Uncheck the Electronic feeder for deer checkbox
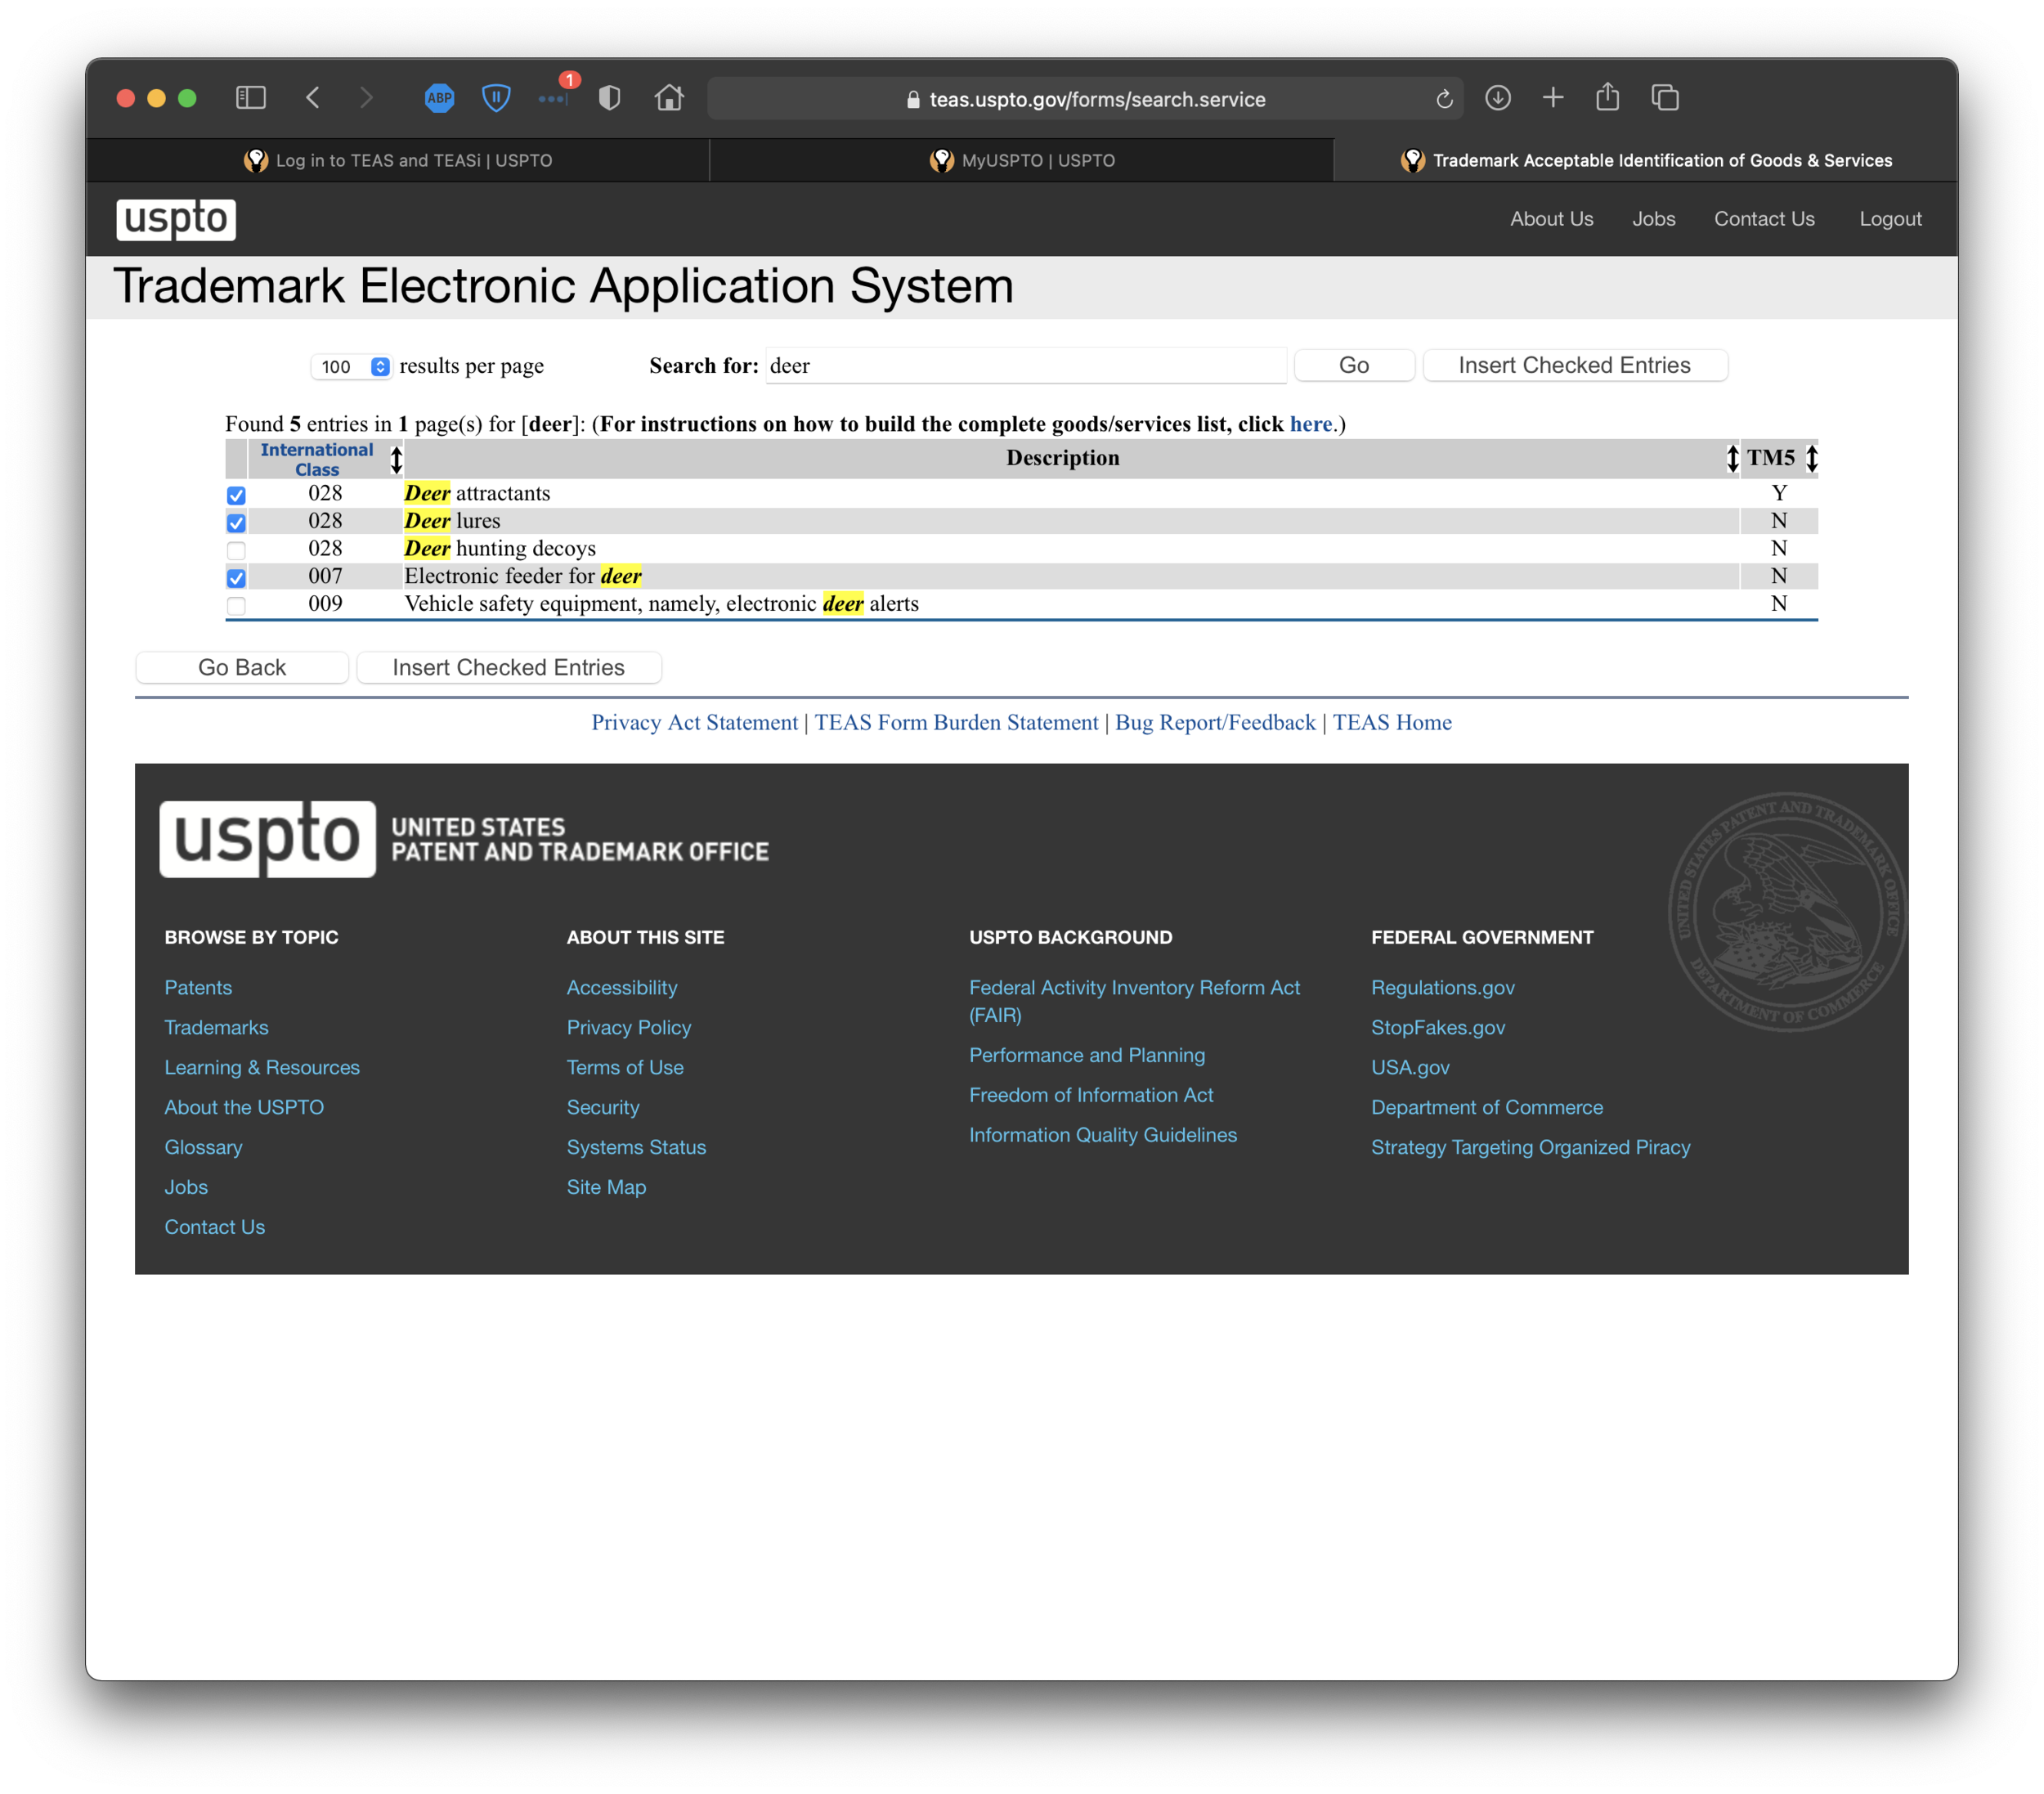2044x1794 pixels. 236,577
